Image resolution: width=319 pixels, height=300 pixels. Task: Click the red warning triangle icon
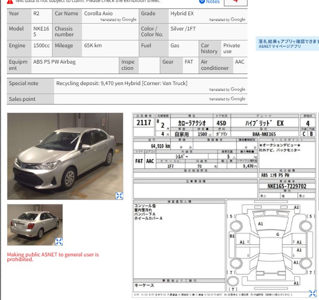(x=10, y=2)
